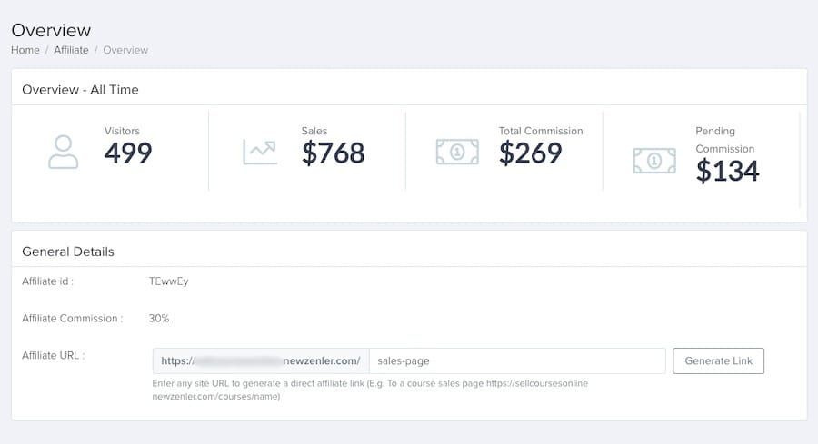Screen dimensions: 818x444
Task: Click the sales-page URL input field
Action: (x=518, y=360)
